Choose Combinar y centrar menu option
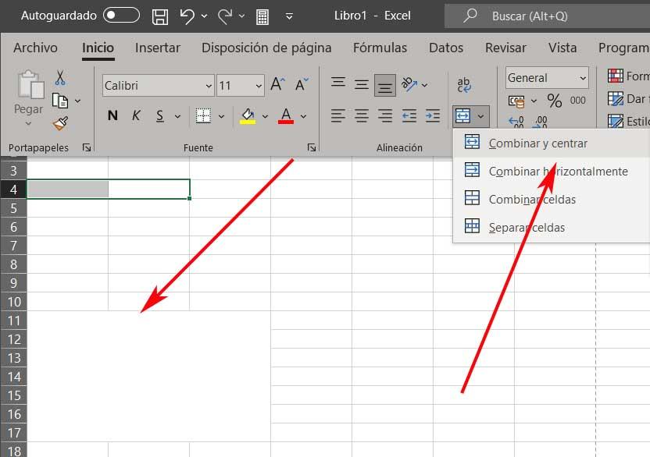650x457 pixels. coord(552,143)
